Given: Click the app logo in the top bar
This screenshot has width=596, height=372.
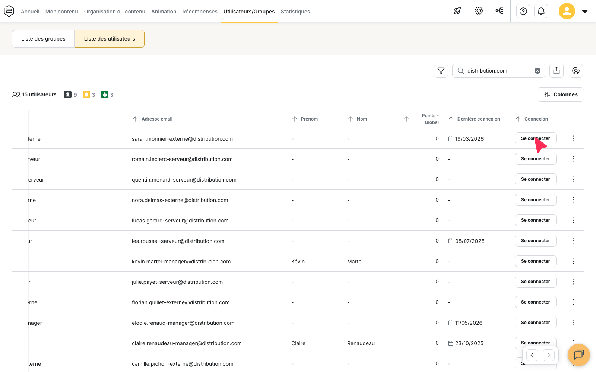Looking at the screenshot, I should pyautogui.click(x=9, y=11).
